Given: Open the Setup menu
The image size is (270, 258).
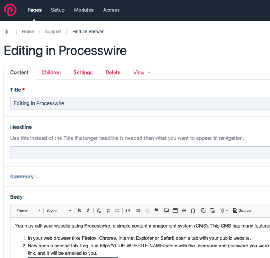Looking at the screenshot, I should [58, 10].
